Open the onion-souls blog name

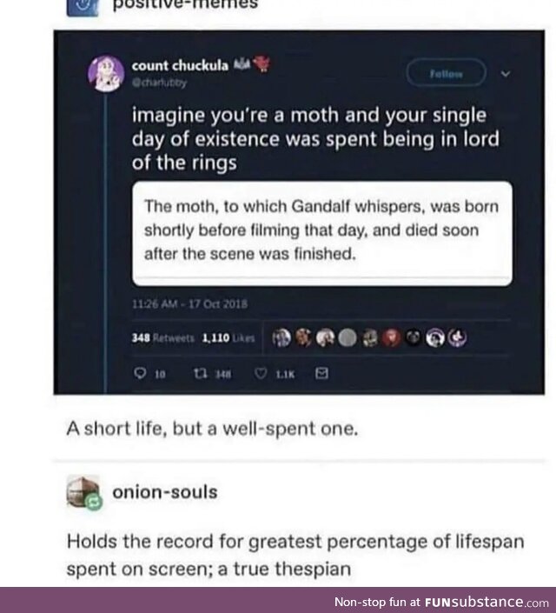click(x=165, y=492)
